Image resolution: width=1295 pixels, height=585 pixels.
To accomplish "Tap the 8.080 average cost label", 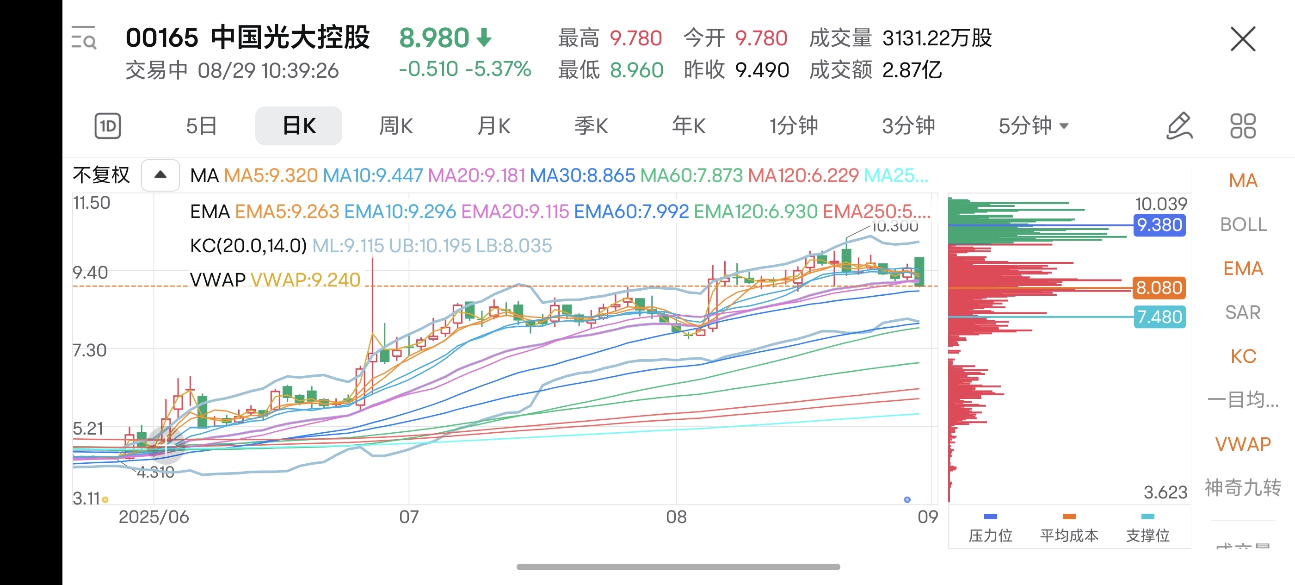I will pyautogui.click(x=1159, y=288).
